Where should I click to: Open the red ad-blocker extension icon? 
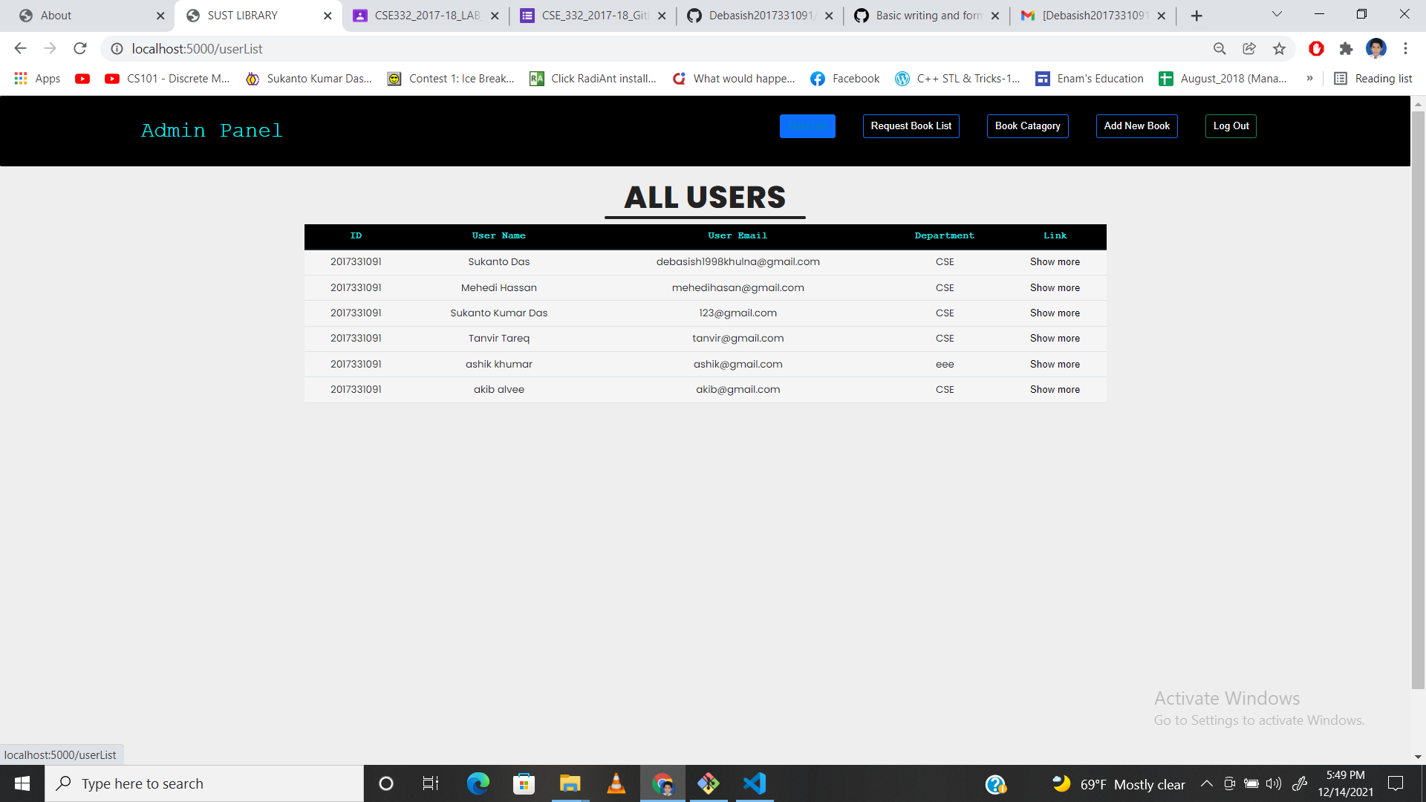point(1316,48)
